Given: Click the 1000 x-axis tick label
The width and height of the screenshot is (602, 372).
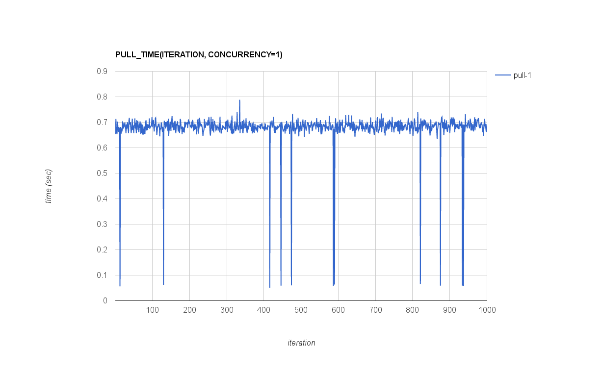Looking at the screenshot, I should click(486, 310).
